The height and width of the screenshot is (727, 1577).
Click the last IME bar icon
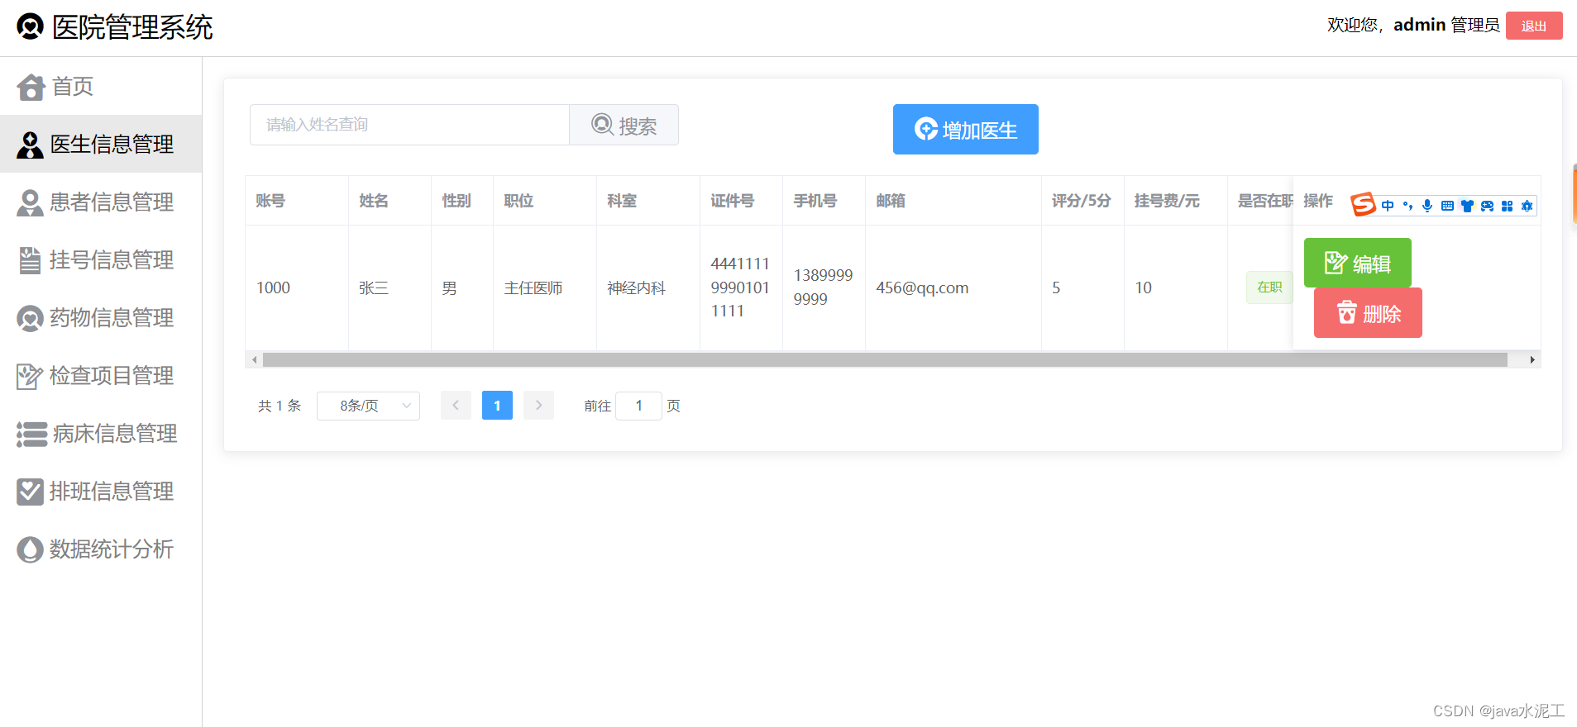[x=1527, y=206]
